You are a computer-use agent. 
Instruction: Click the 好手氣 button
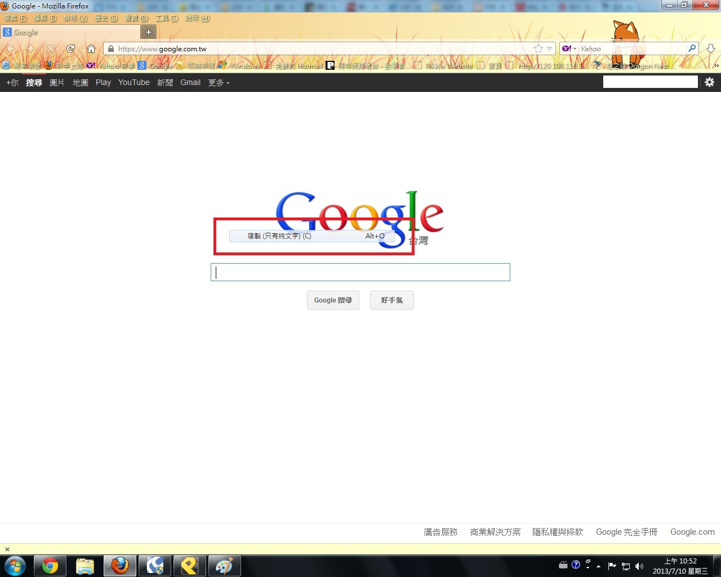(392, 300)
